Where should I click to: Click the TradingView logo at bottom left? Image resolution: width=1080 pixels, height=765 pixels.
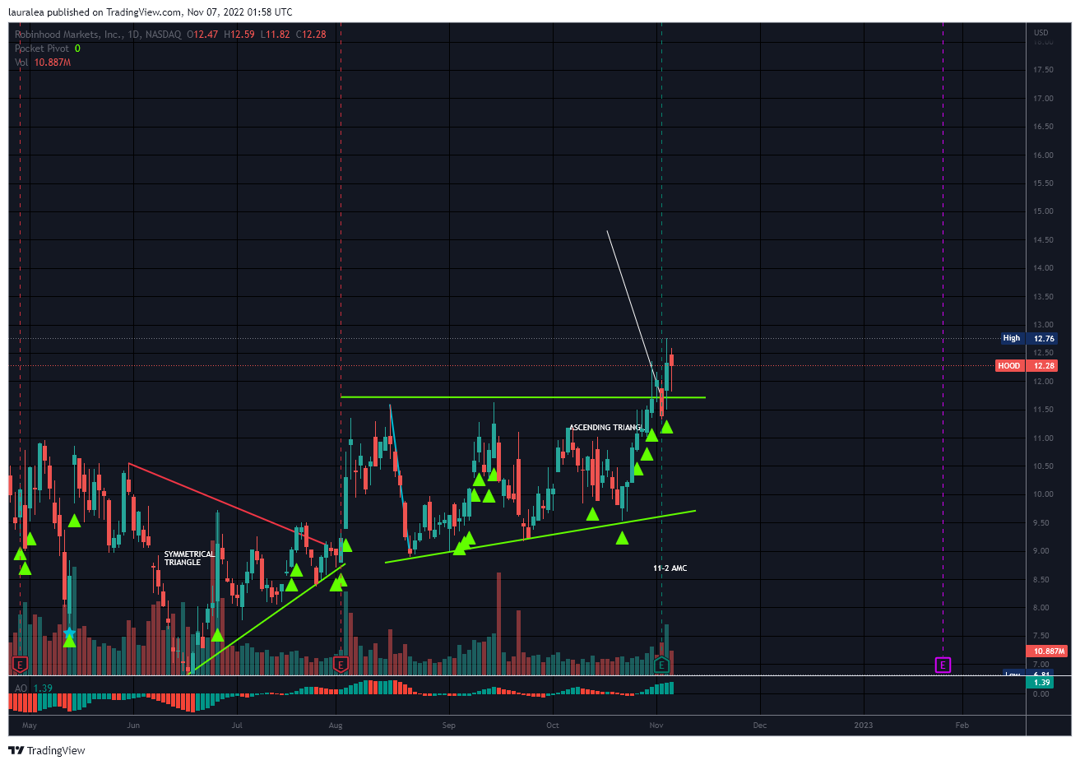click(16, 750)
